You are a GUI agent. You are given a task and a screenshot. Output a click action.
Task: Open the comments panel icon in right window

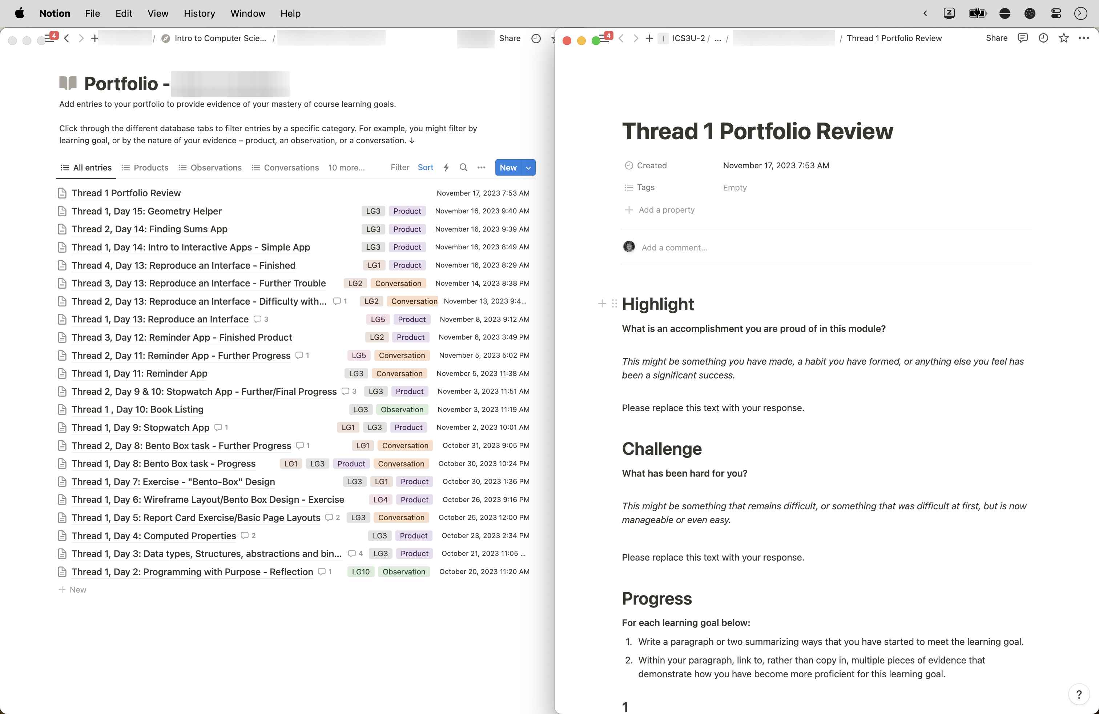point(1022,38)
